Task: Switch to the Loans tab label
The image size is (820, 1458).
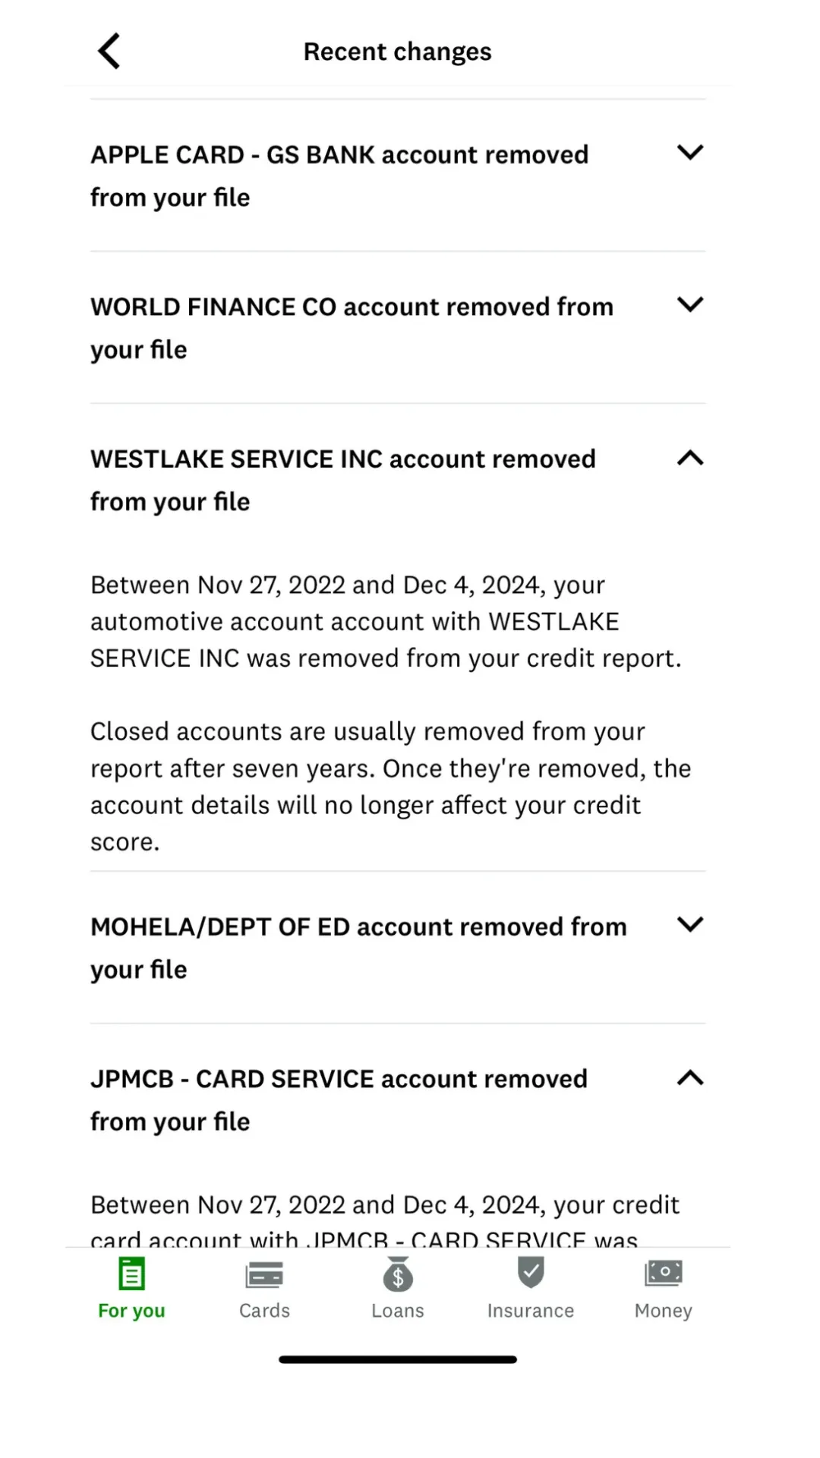Action: 398,1311
